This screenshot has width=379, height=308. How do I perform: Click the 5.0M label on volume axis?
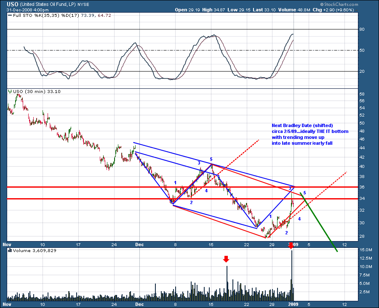(365, 284)
